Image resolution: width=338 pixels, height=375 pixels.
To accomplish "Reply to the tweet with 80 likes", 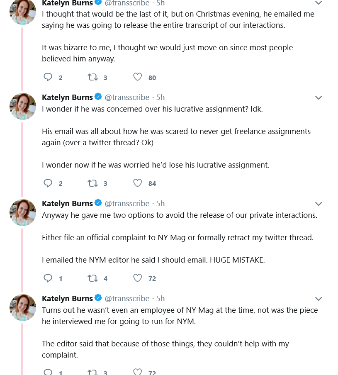I will pos(48,77).
